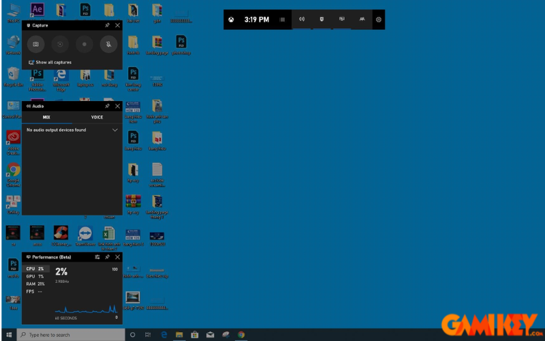The width and height of the screenshot is (545, 341).
Task: Open Task View on the taskbar
Action: click(x=148, y=335)
